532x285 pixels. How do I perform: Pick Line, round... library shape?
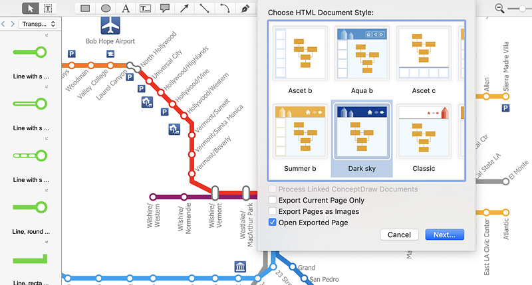coord(30,207)
